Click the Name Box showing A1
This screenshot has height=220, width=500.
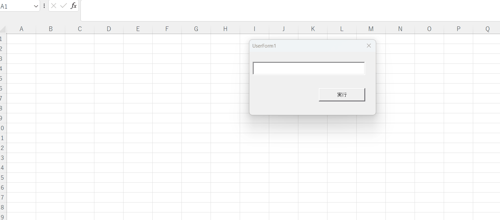click(17, 6)
